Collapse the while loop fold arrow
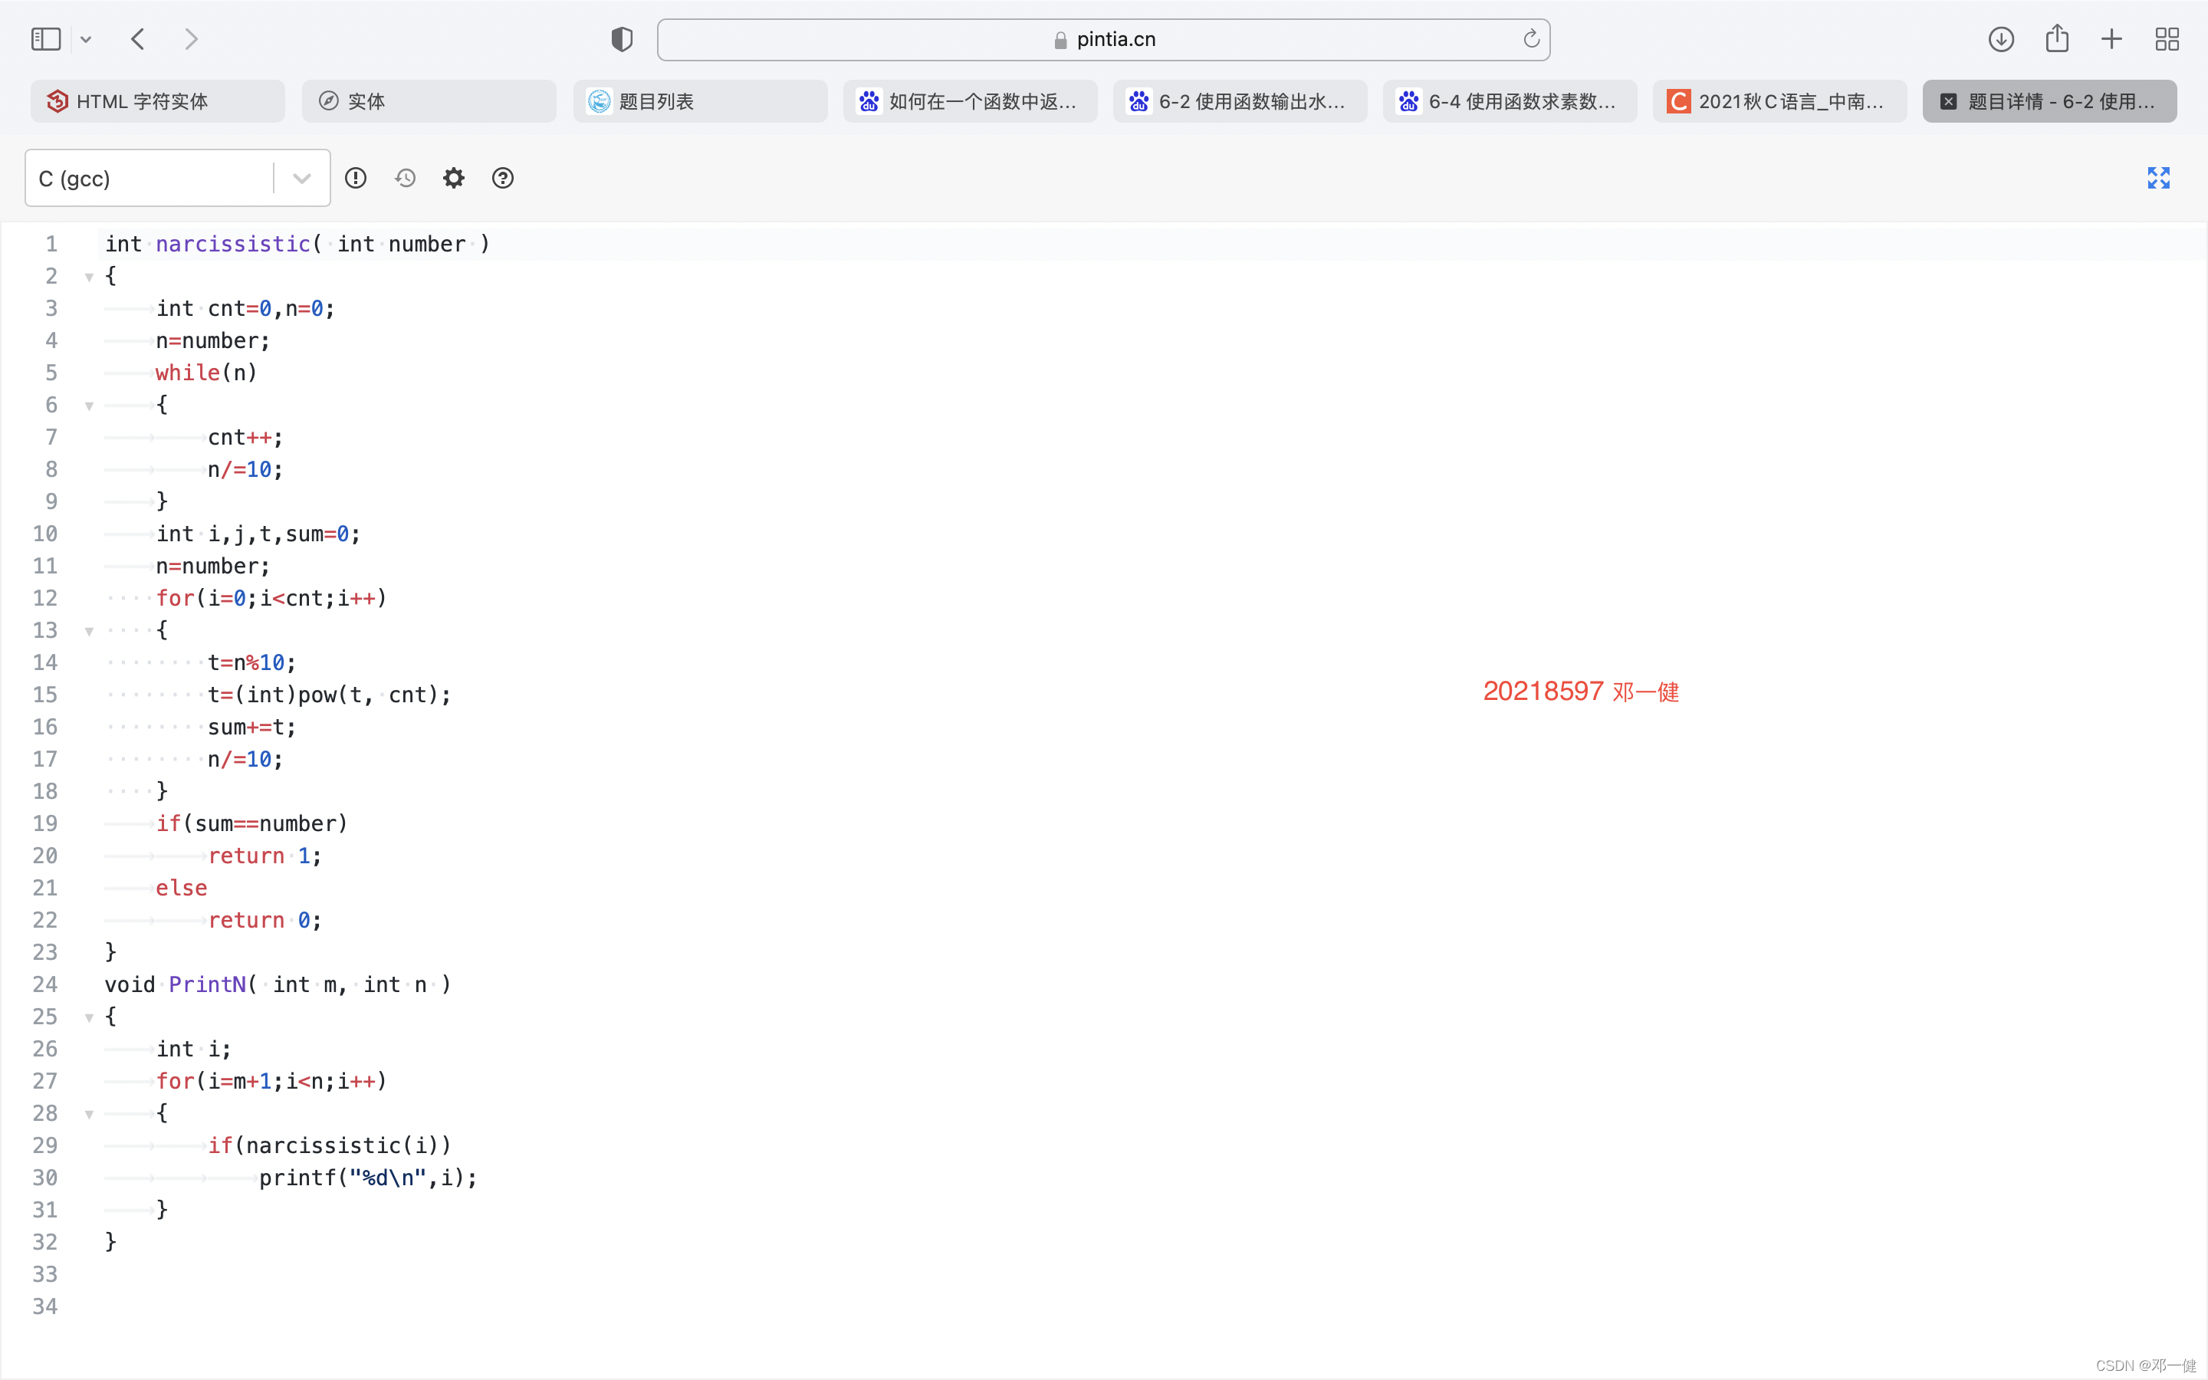This screenshot has height=1380, width=2208. (90, 406)
